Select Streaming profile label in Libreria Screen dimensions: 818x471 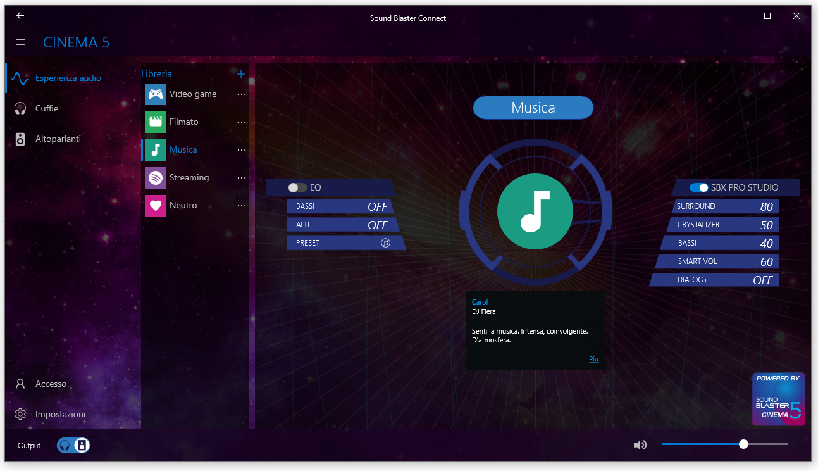pyautogui.click(x=189, y=178)
